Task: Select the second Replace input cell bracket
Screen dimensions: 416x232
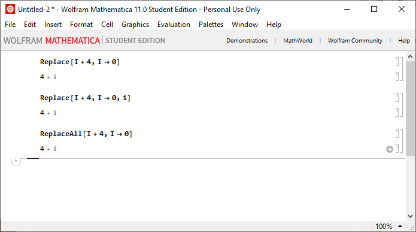Action: tap(397, 98)
